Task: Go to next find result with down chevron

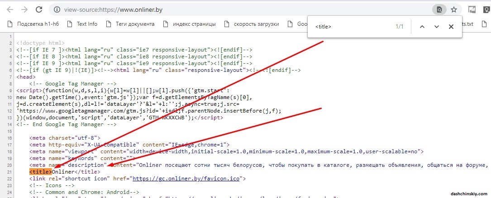Action: 436,27
